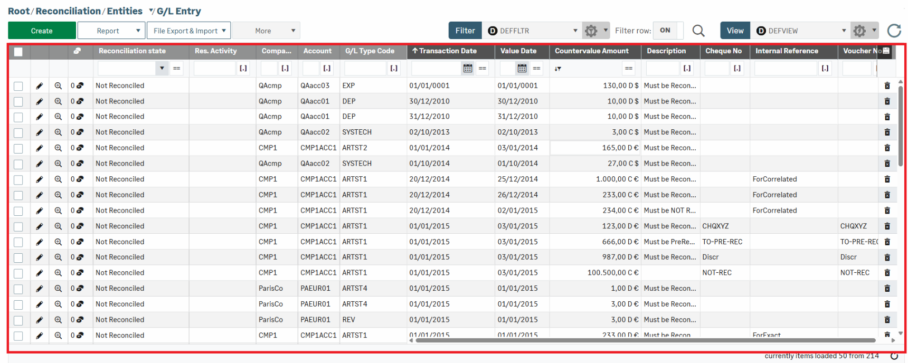
Task: Open view settings gear next to DEFVIEW
Action: pyautogui.click(x=859, y=31)
